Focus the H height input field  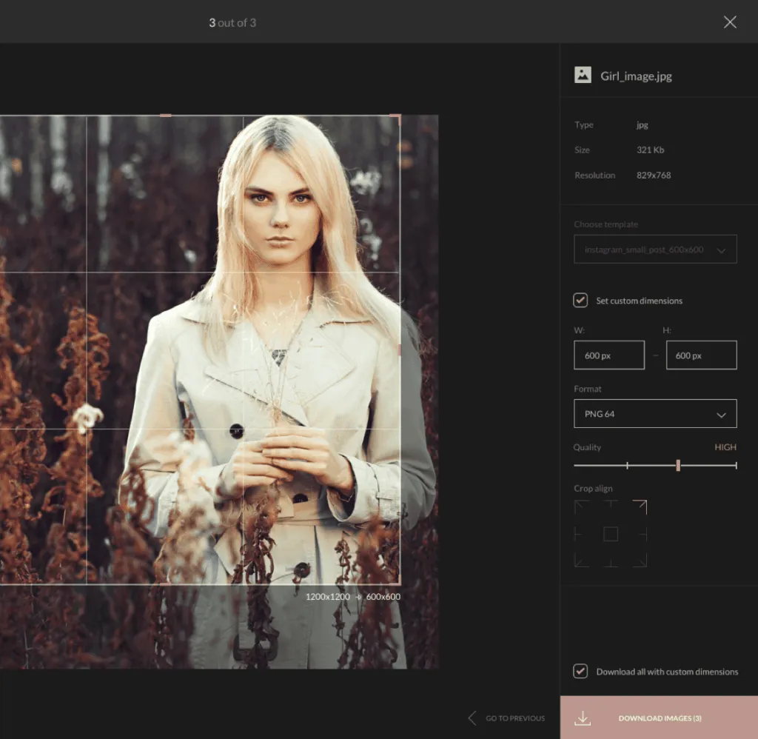tap(702, 355)
